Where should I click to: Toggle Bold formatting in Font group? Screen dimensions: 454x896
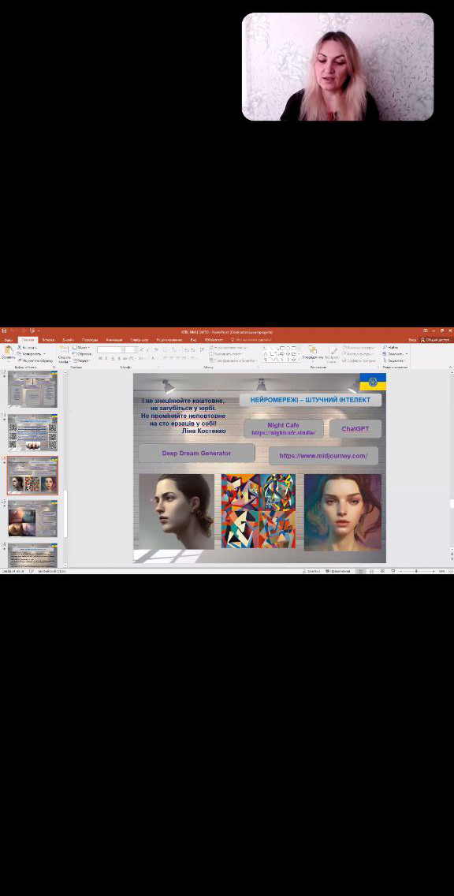click(x=100, y=358)
